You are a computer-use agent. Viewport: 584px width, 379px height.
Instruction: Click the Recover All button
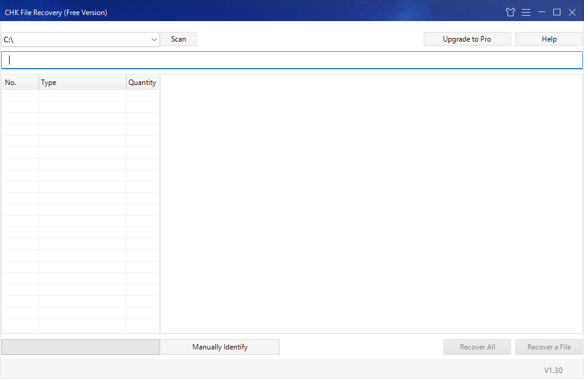click(477, 347)
